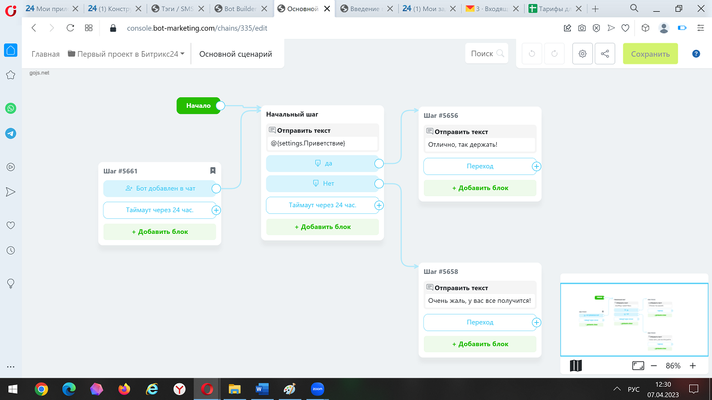Open the three-dots sidebar setup menu
This screenshot has width=712, height=400.
11,367
